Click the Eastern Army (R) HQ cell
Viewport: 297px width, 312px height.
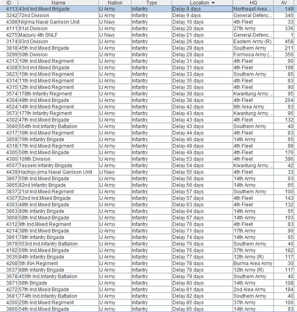point(253,42)
